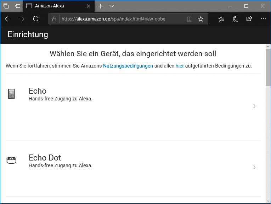Viewport: 271px width, 204px height.
Task: Follow the 'hier' conditions link
Action: pos(180,66)
